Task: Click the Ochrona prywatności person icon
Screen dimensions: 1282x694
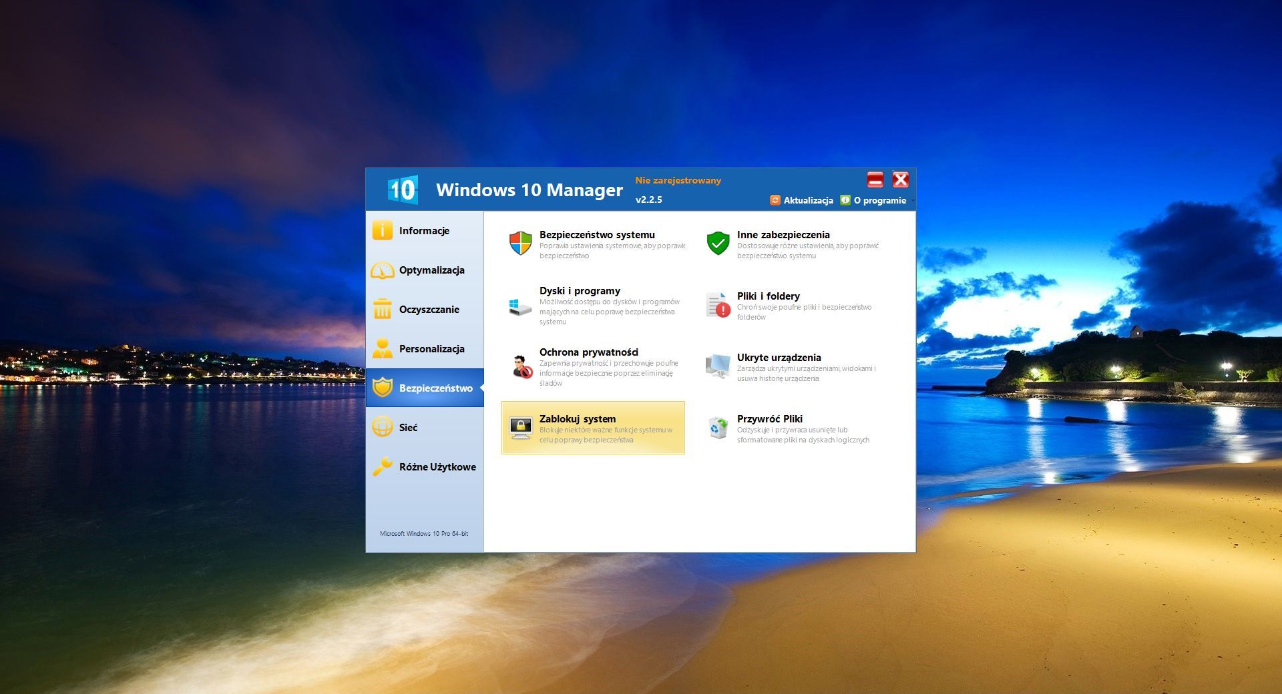Action: point(520,367)
